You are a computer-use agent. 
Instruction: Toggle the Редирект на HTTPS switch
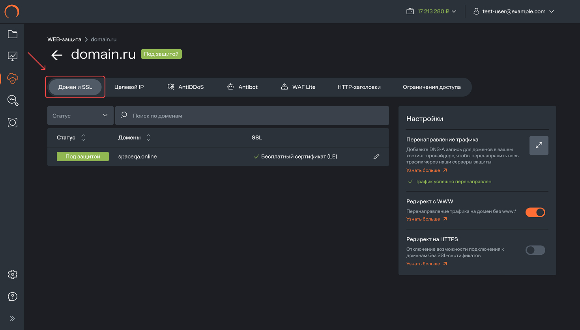535,250
